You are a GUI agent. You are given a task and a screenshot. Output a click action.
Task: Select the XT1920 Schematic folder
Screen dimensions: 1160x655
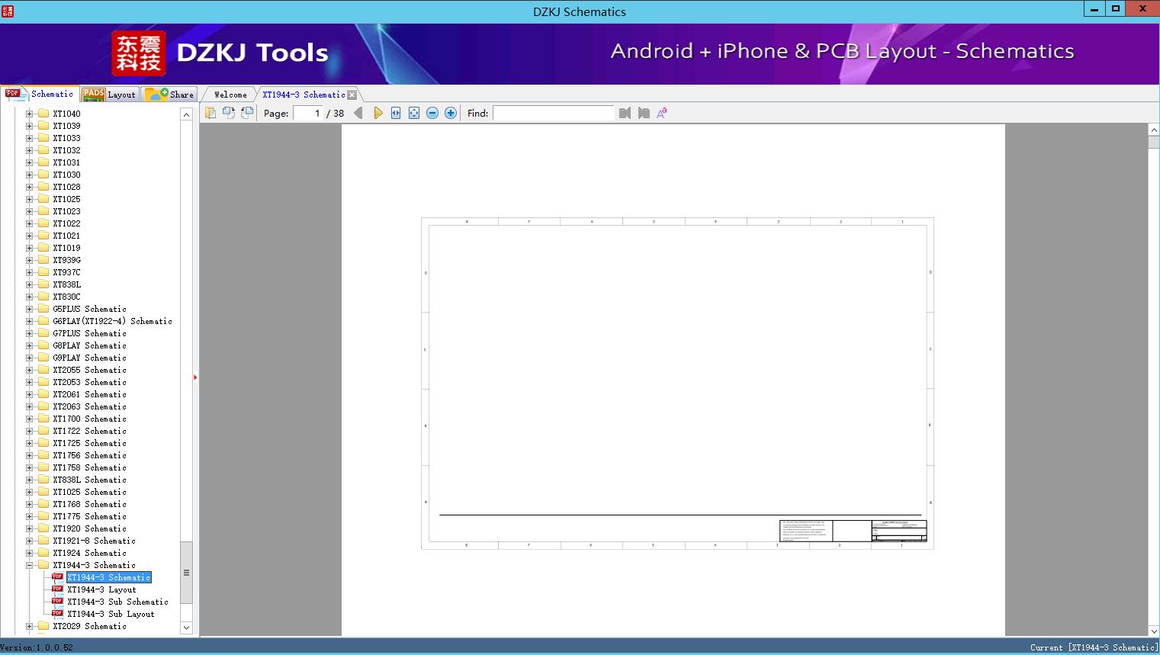89,528
